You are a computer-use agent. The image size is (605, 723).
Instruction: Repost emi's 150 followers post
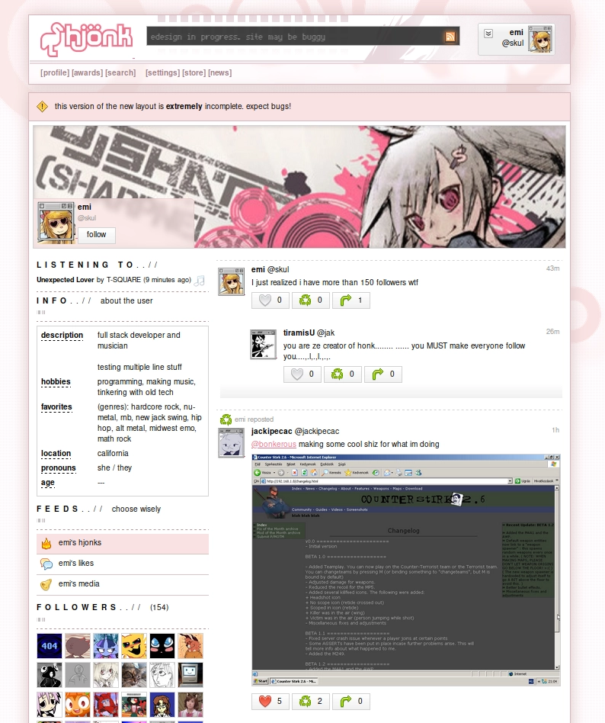(311, 300)
